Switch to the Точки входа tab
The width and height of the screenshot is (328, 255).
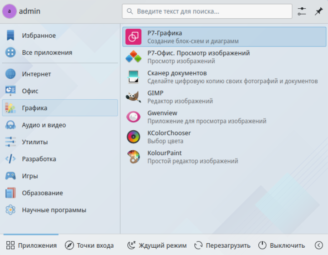[x=89, y=245]
